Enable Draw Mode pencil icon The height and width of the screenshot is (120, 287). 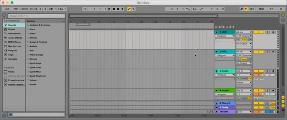[242, 9]
